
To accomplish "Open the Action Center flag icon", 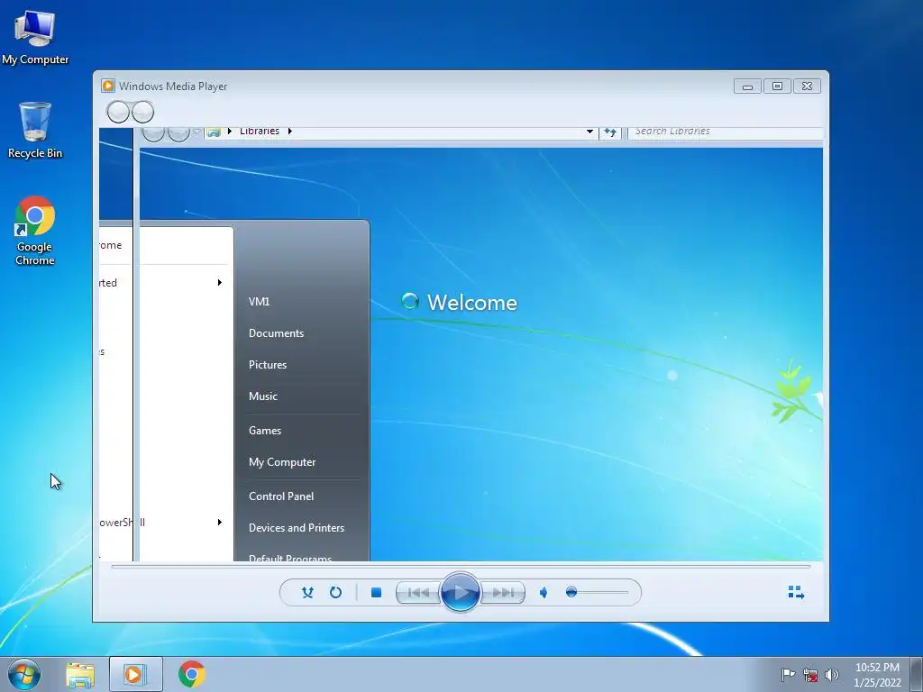I will [788, 674].
